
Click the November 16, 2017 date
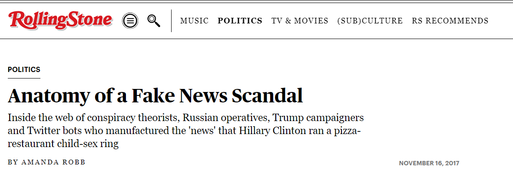point(429,163)
